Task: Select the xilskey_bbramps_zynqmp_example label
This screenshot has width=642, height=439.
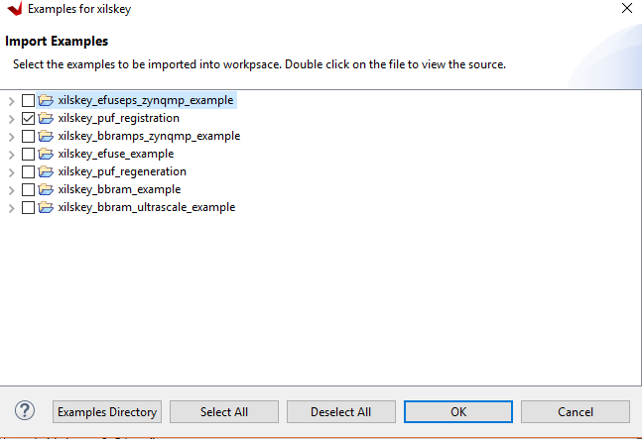Action: tap(149, 136)
